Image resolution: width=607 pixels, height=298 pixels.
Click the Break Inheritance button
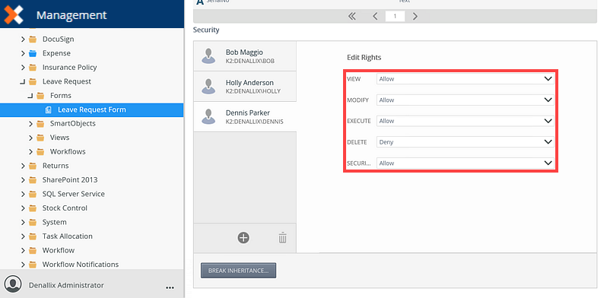pyautogui.click(x=239, y=271)
